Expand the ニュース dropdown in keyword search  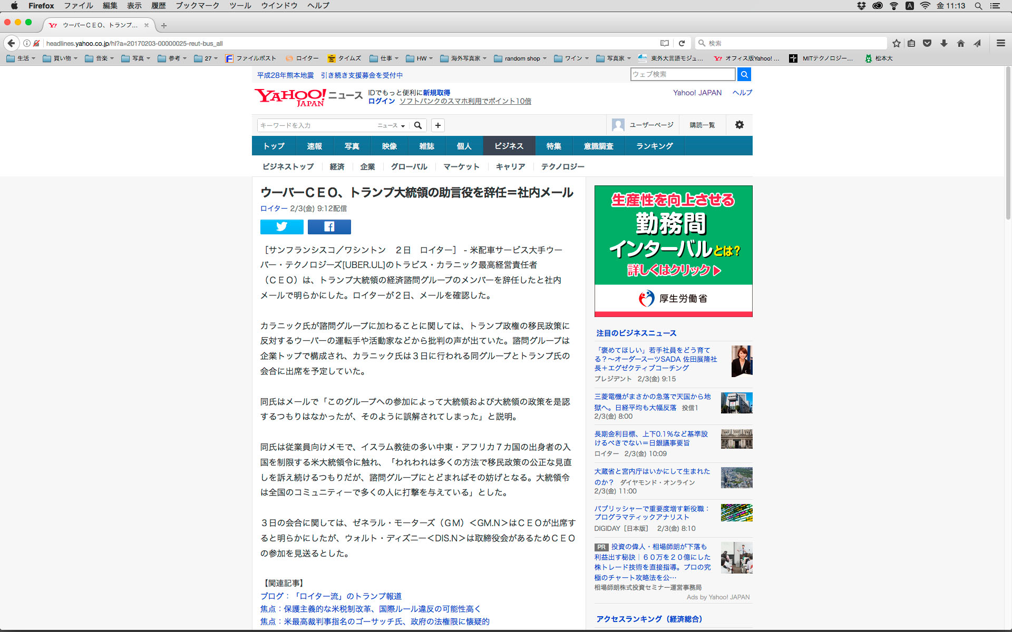point(391,125)
